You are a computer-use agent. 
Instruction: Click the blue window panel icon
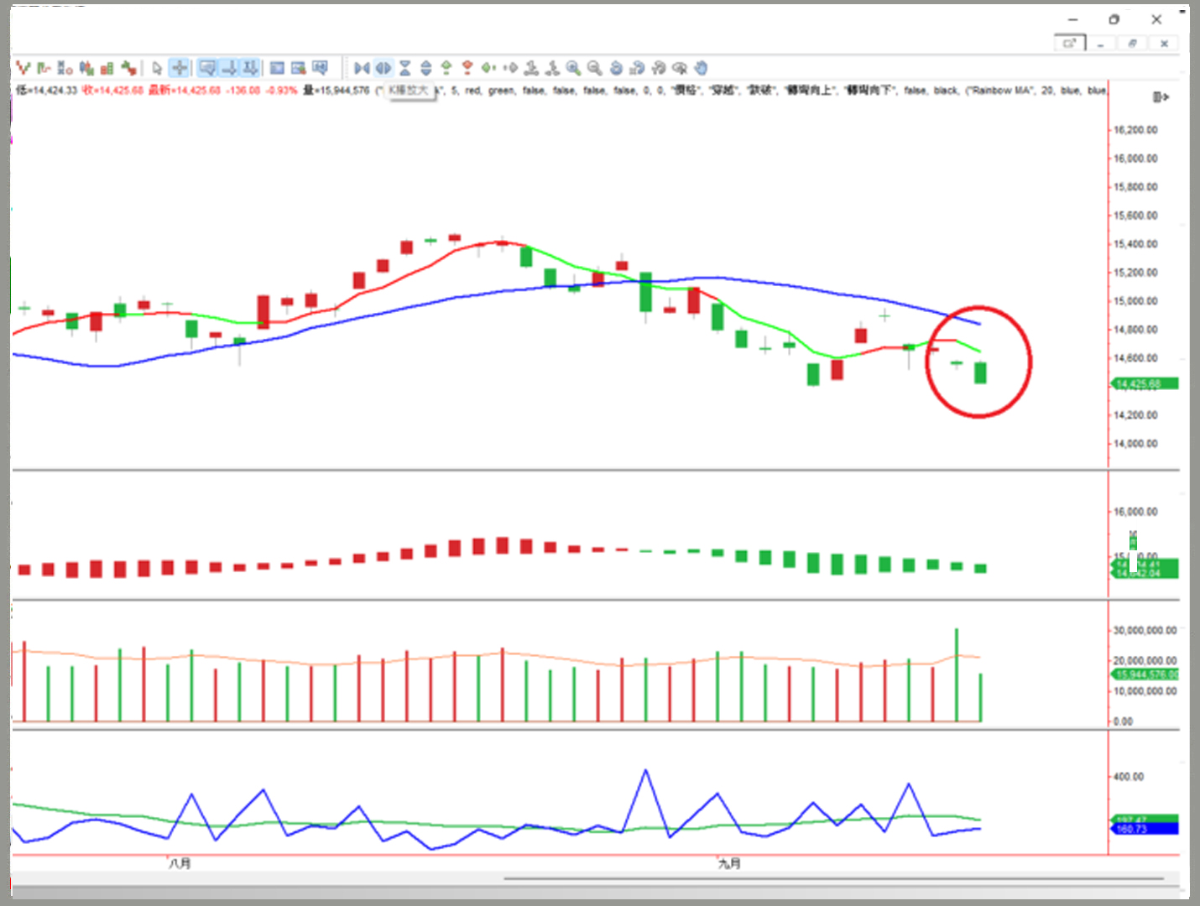coord(277,68)
